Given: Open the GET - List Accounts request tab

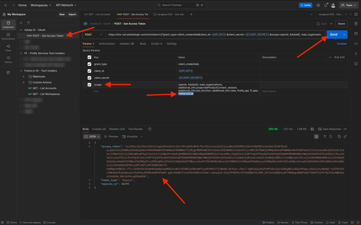Looking at the screenshot, I should tap(97, 14).
